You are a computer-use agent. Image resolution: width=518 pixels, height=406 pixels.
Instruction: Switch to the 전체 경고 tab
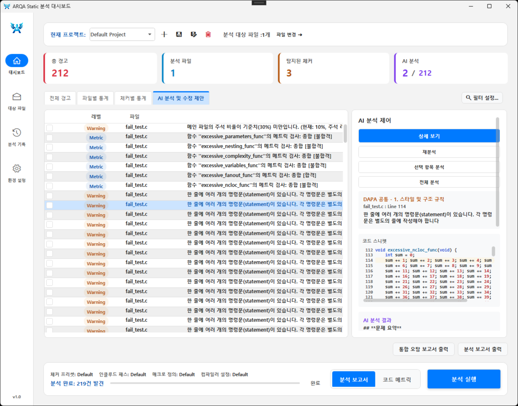click(60, 98)
